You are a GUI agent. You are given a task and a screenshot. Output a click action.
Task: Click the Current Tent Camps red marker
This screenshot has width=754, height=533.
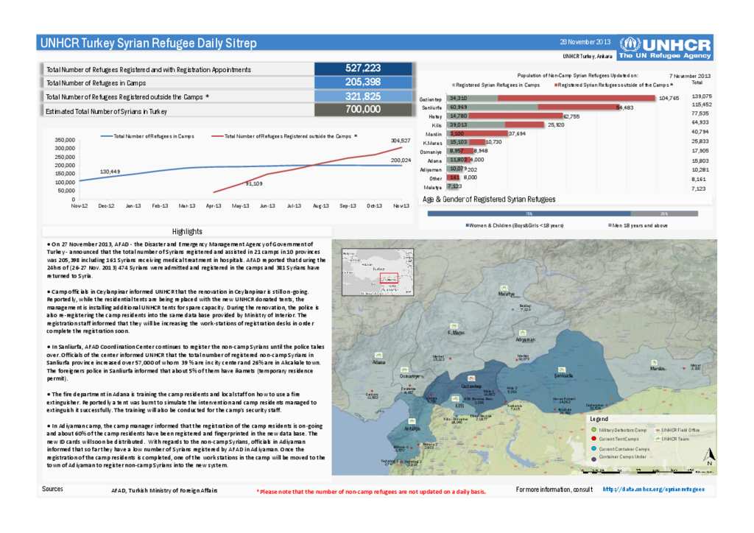(593, 438)
